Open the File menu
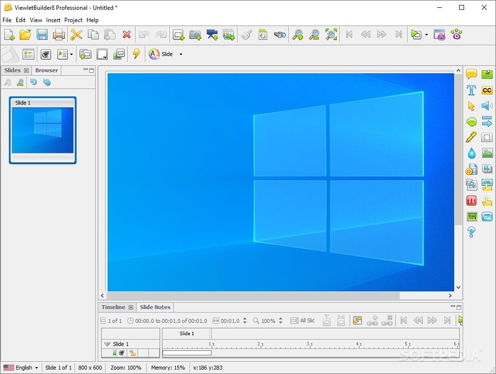The width and height of the screenshot is (496, 374). (x=7, y=20)
